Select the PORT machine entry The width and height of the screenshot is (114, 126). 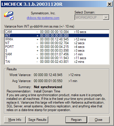point(57,47)
